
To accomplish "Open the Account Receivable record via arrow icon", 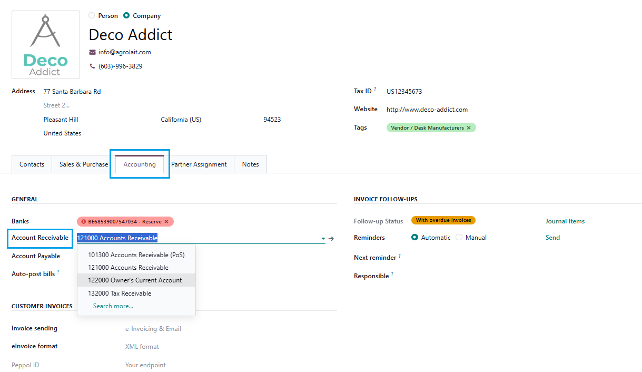I will pyautogui.click(x=331, y=239).
